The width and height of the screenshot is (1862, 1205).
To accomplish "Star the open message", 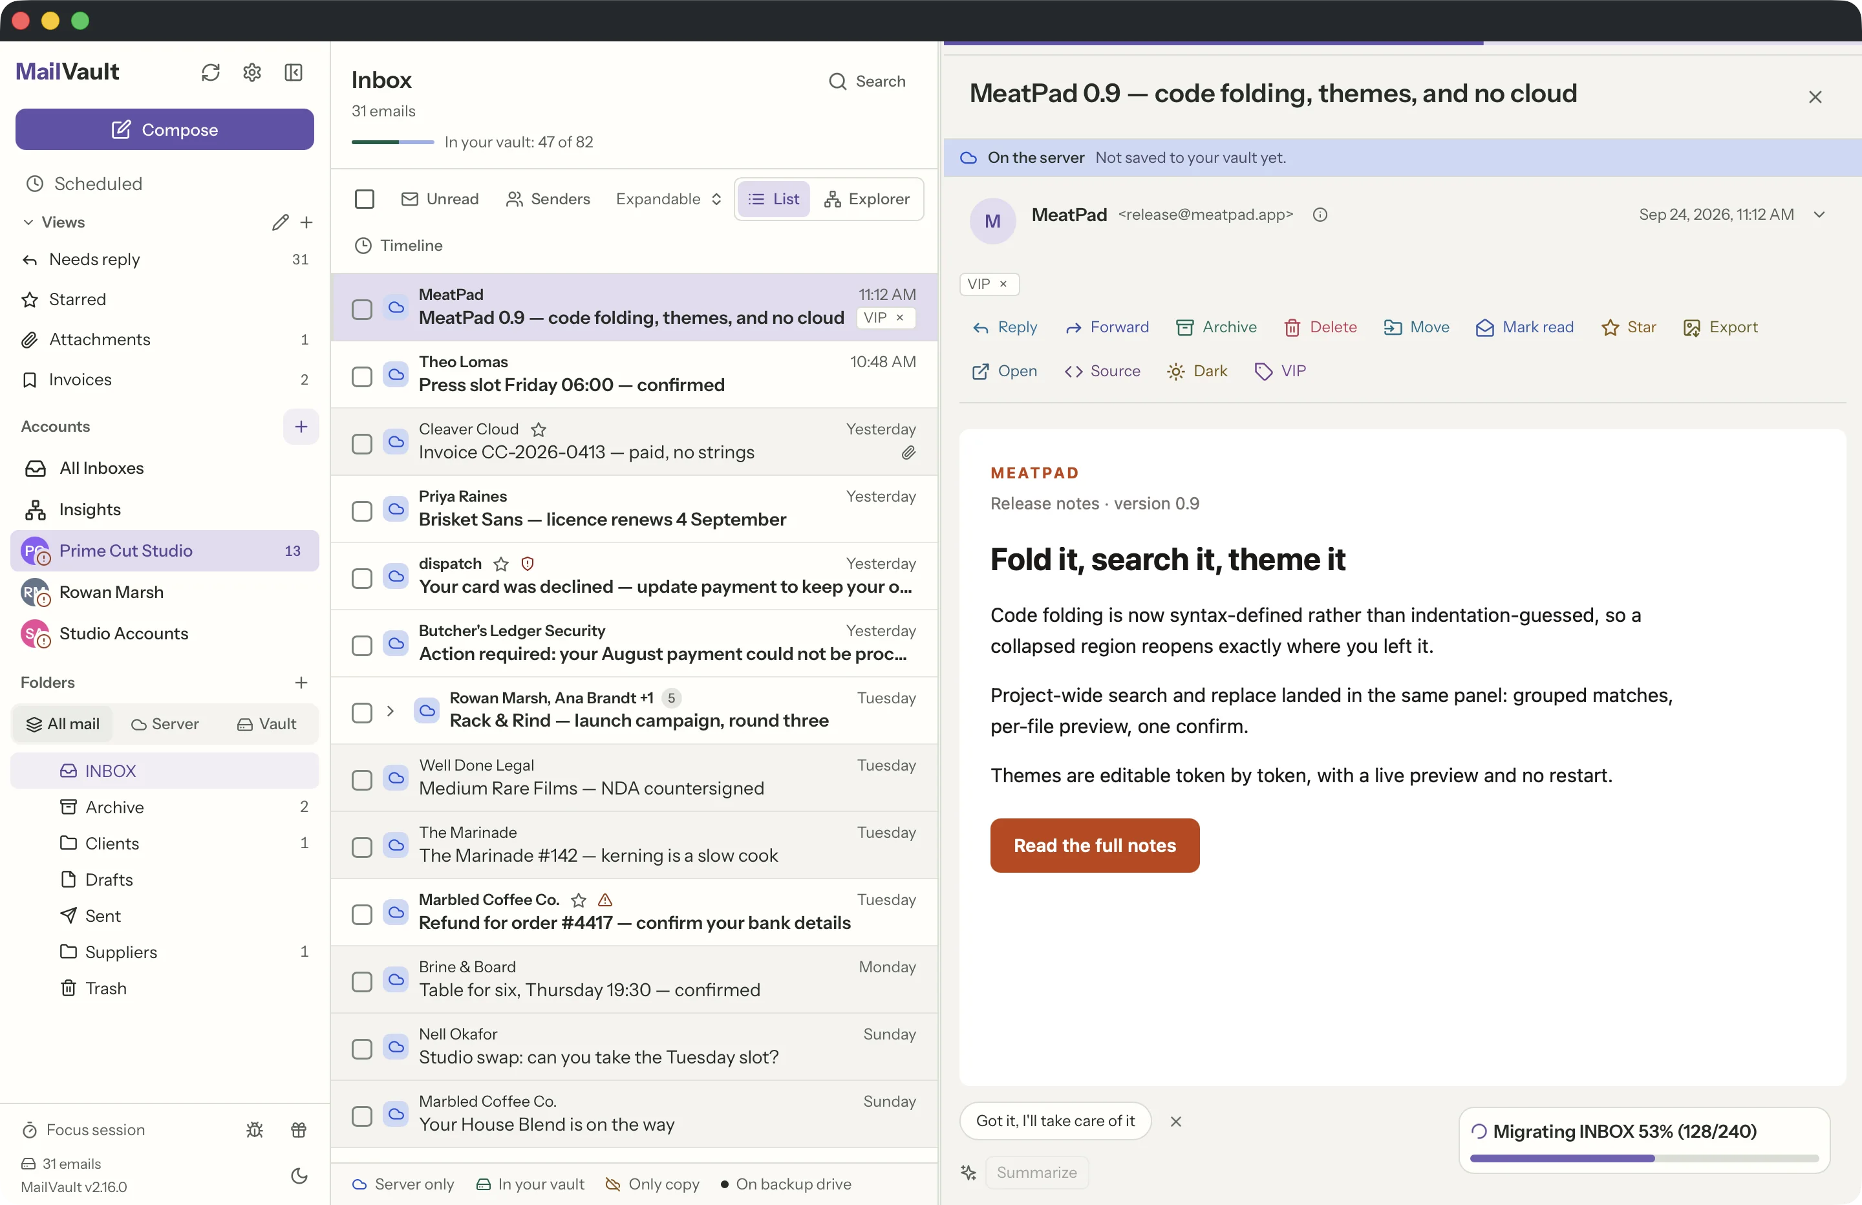I will (x=1629, y=327).
